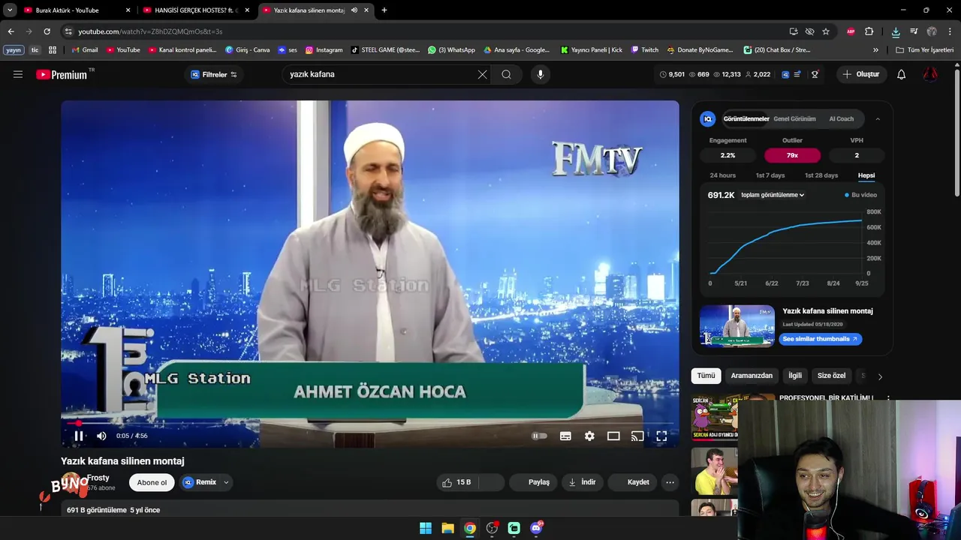Viewport: 961px width, 540px height.
Task: Show more filter chips arrow
Action: pos(880,376)
